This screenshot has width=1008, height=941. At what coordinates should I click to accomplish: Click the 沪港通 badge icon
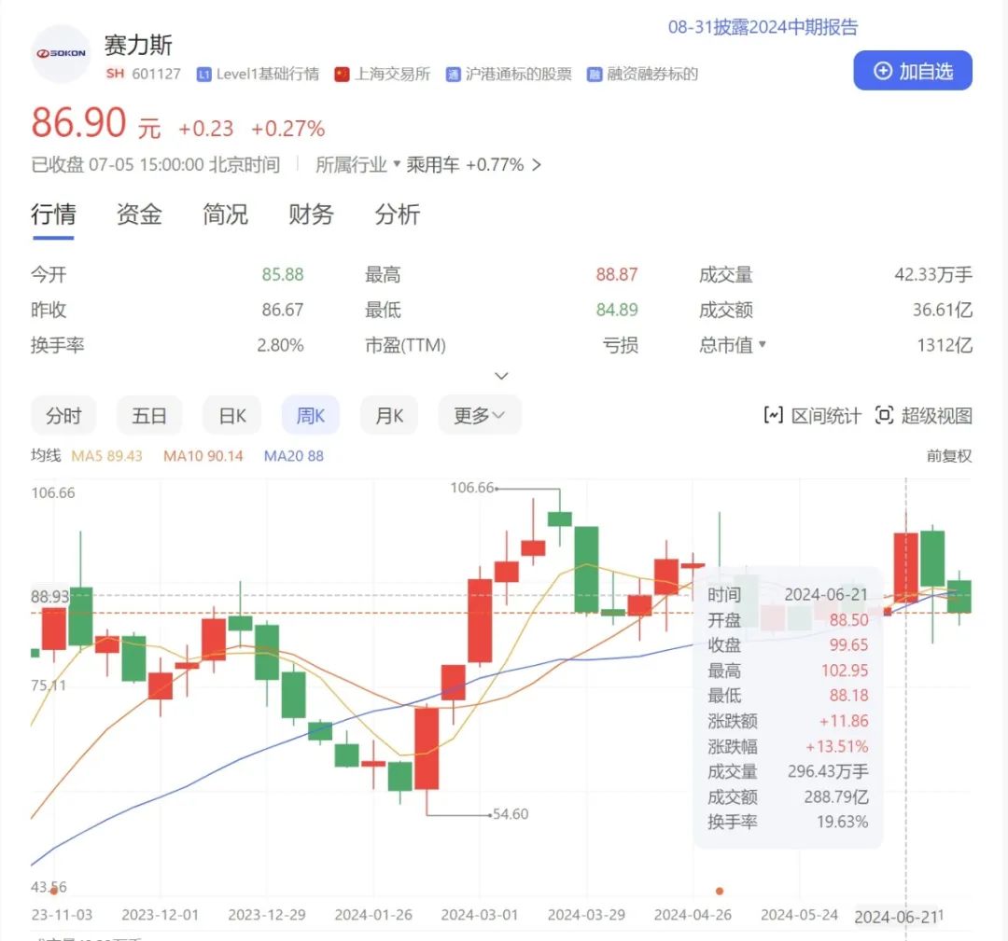[x=454, y=75]
